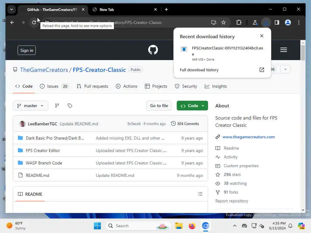
Task: View the 296 stars link
Action: coord(232,174)
